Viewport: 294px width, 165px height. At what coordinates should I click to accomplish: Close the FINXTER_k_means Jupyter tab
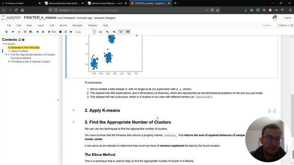[169, 3]
